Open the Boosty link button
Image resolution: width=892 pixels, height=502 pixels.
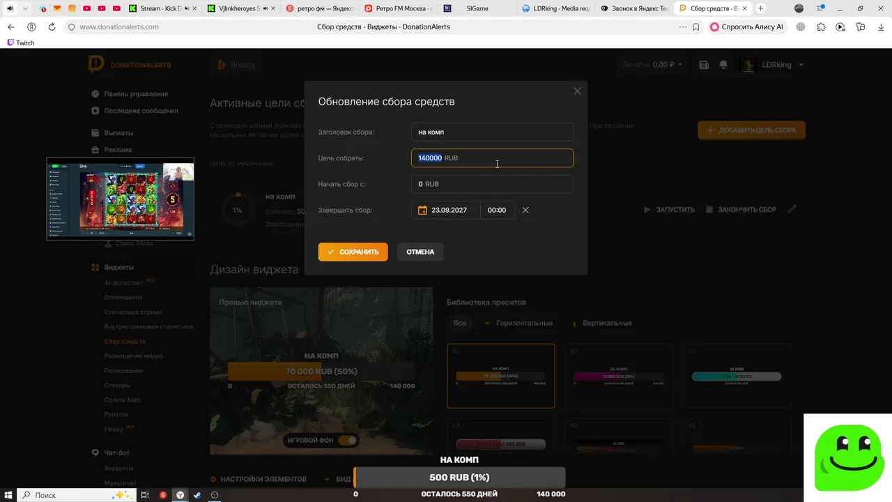click(x=236, y=65)
